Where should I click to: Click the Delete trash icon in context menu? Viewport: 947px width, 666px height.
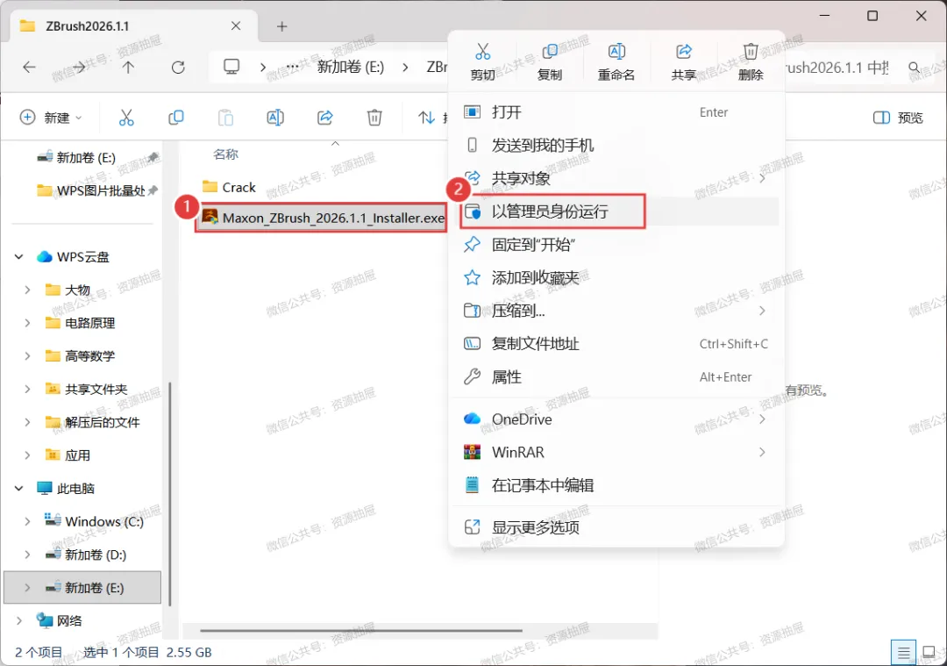coord(751,52)
